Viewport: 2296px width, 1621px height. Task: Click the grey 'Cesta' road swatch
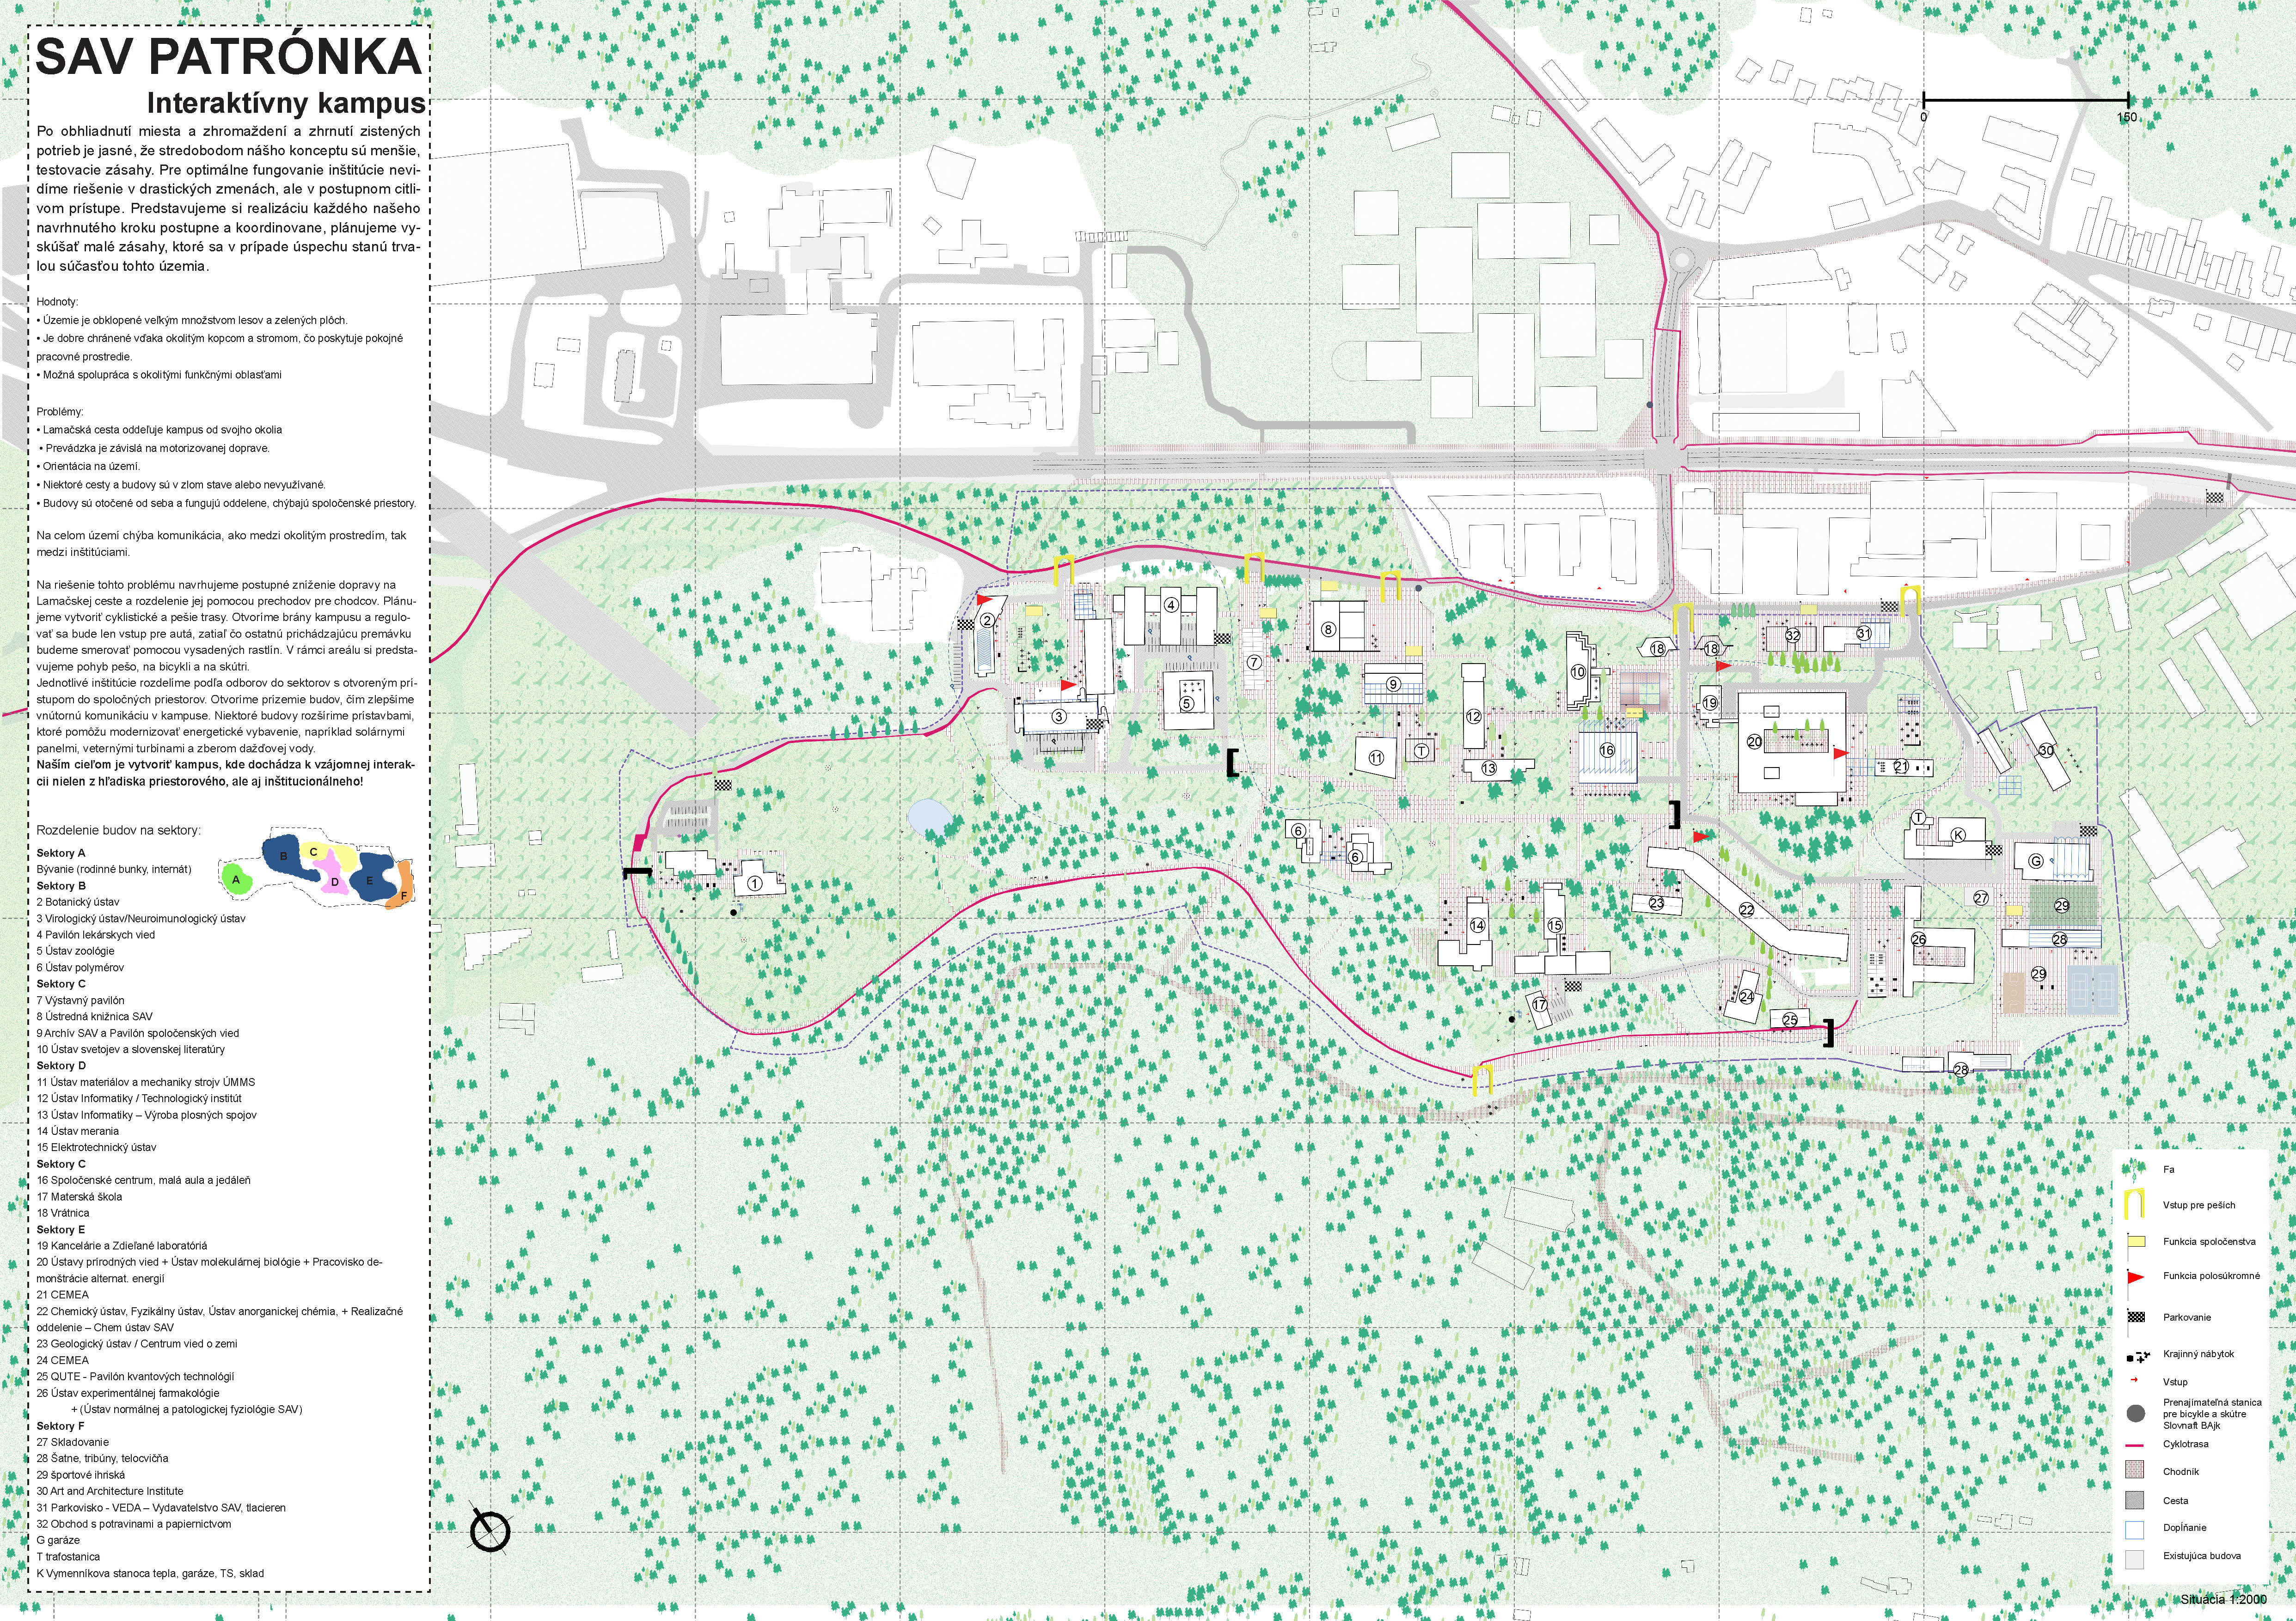pyautogui.click(x=2135, y=1500)
